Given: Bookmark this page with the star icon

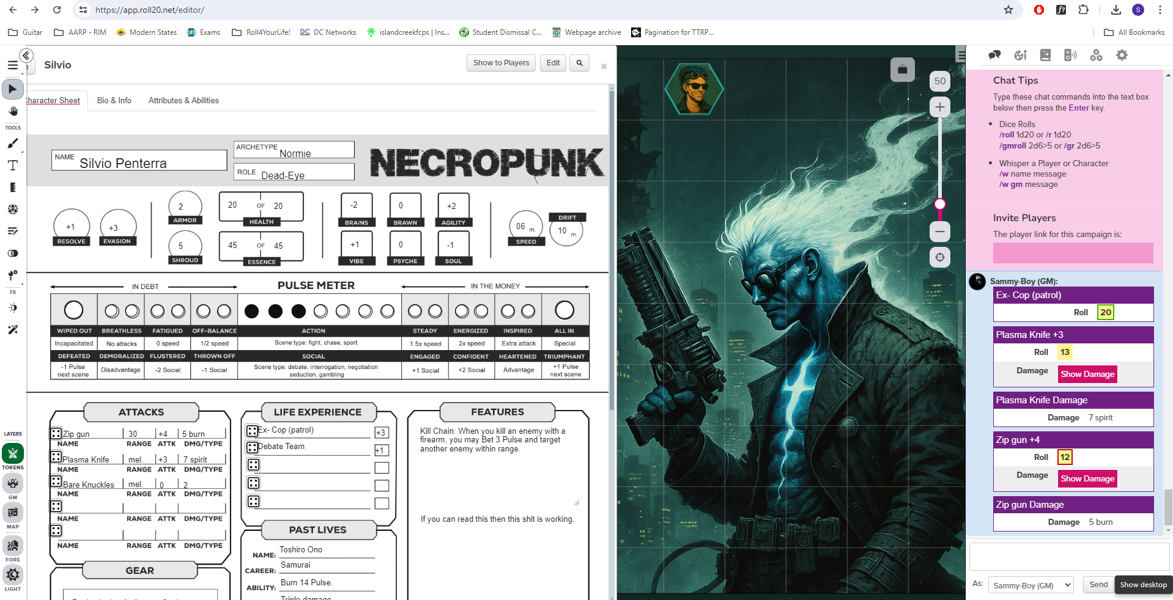Looking at the screenshot, I should coord(1008,10).
